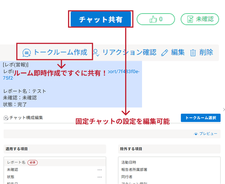Select the レポート名 required item row
Image resolution: width=225 pixels, height=184 pixels.
point(55,162)
